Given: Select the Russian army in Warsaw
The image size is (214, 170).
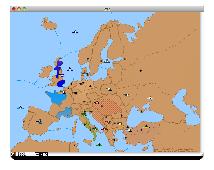Looking at the screenshot, I should [x=109, y=89].
